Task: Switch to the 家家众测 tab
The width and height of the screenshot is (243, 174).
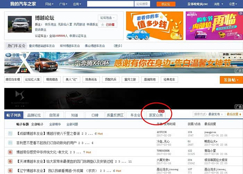Action: click(x=155, y=115)
